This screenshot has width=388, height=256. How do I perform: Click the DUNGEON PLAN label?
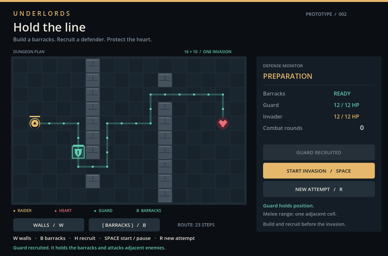tap(29, 52)
